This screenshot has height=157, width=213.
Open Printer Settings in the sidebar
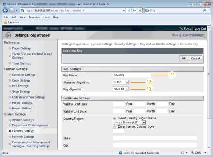[x=22, y=103]
